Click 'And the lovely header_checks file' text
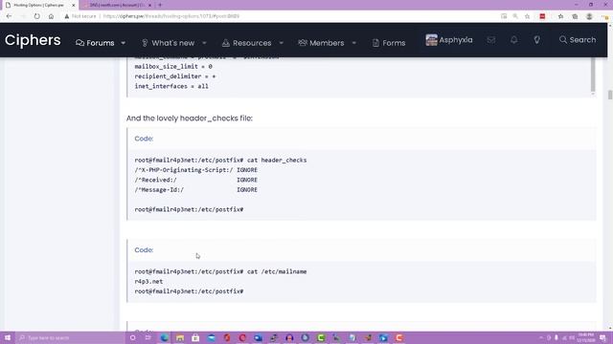613x344 pixels. coord(190,118)
